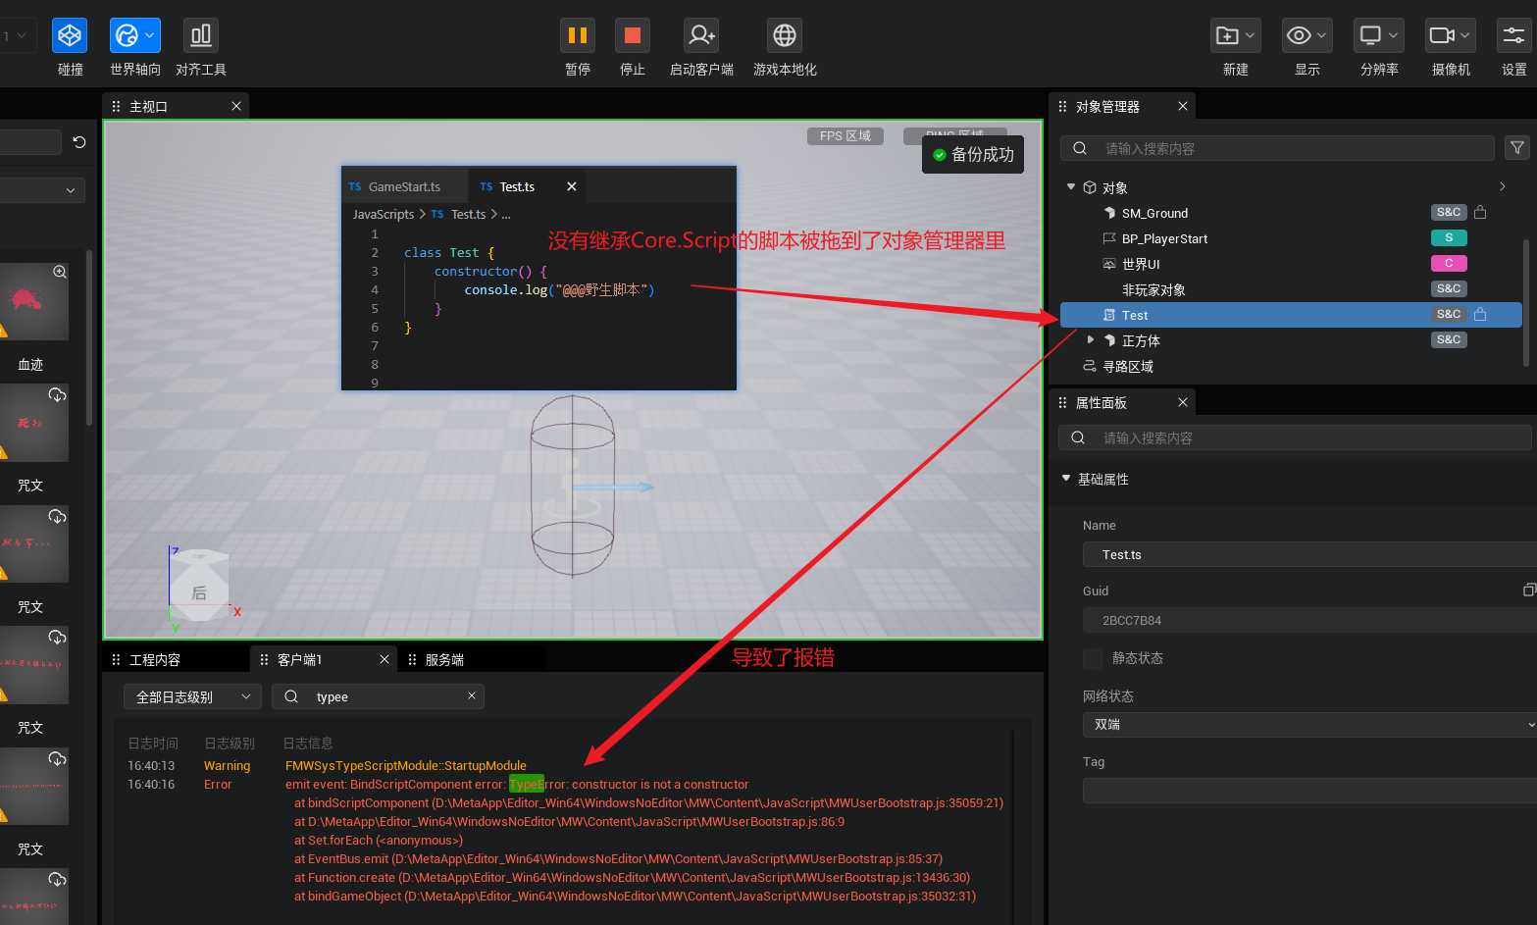Click the 停止 stop icon
The image size is (1537, 925).
point(632,34)
